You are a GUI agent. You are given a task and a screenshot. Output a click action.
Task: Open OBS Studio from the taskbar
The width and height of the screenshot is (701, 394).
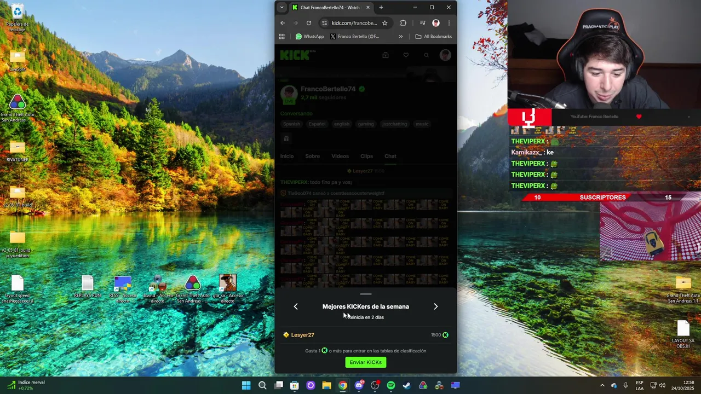click(x=375, y=385)
